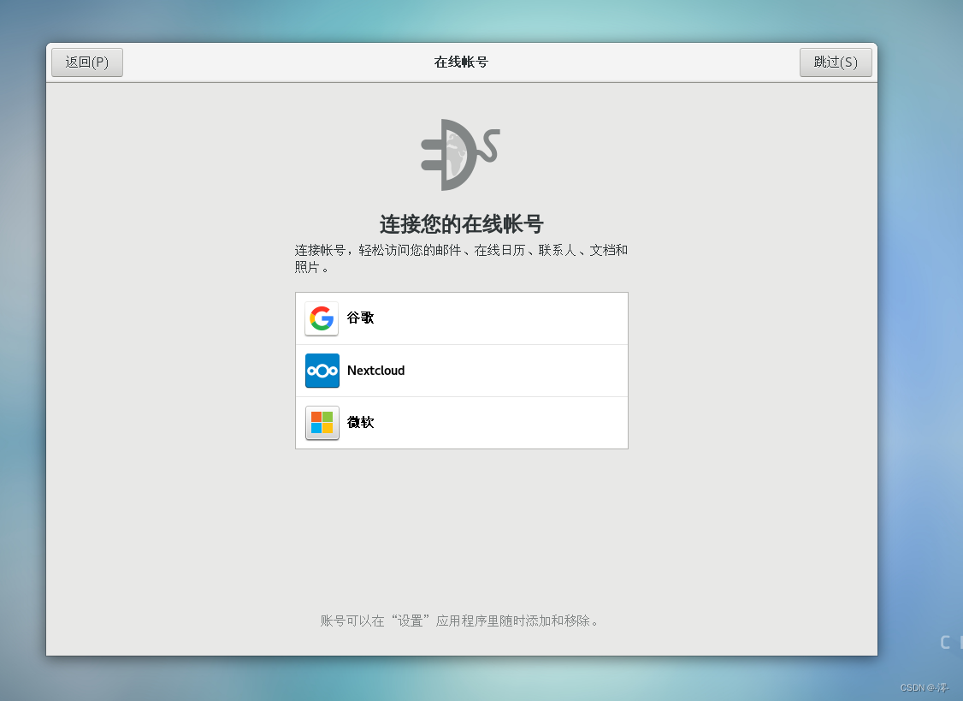Select the Nextcloud logo icon

click(x=322, y=371)
